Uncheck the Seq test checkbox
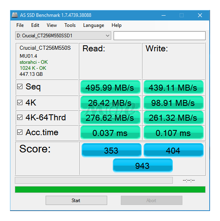 [x=20, y=87]
